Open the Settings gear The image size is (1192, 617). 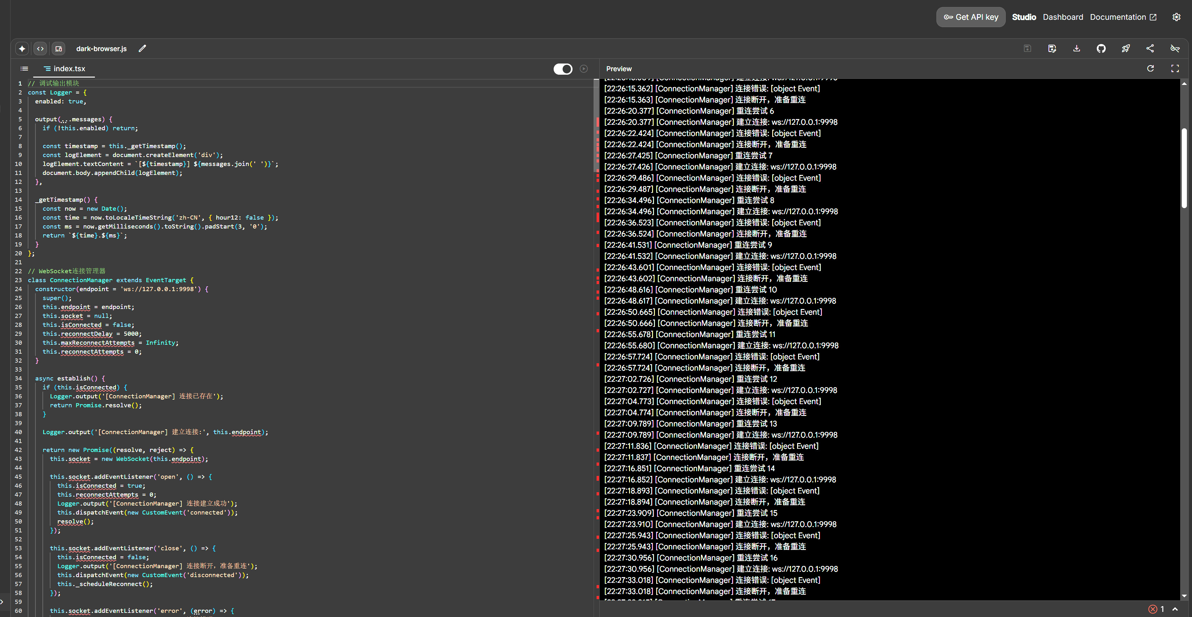pyautogui.click(x=1177, y=17)
